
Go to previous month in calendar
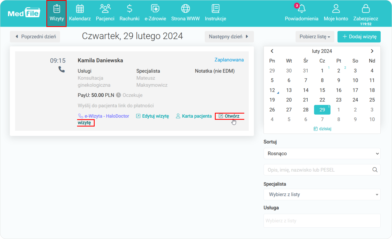[272, 51]
